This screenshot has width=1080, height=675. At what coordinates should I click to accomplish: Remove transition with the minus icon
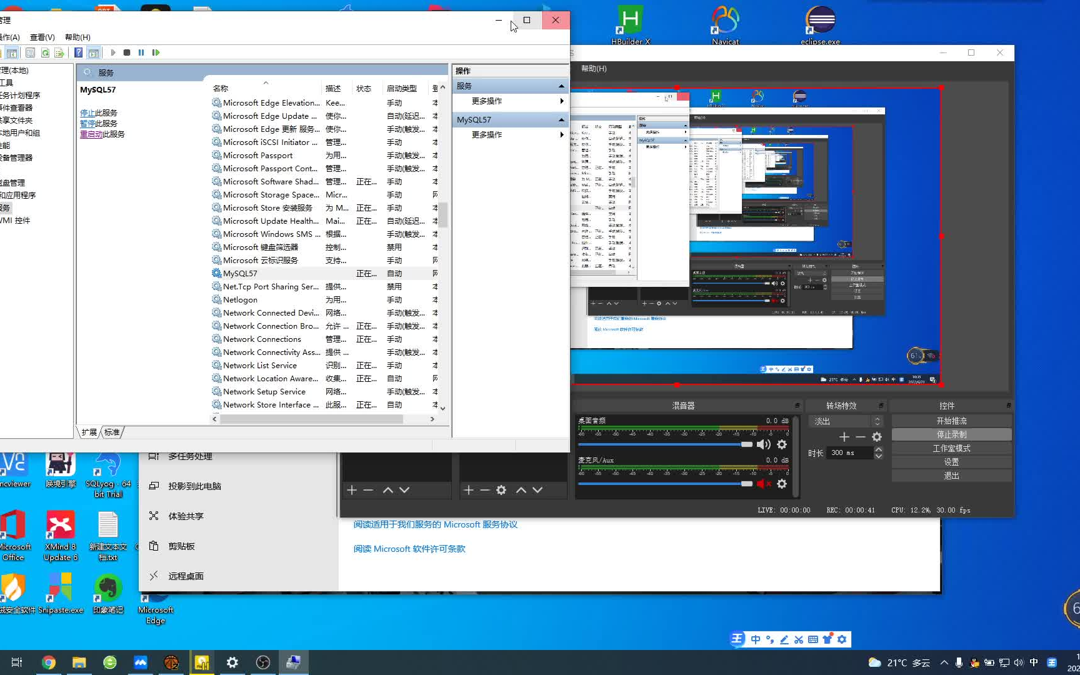861,437
